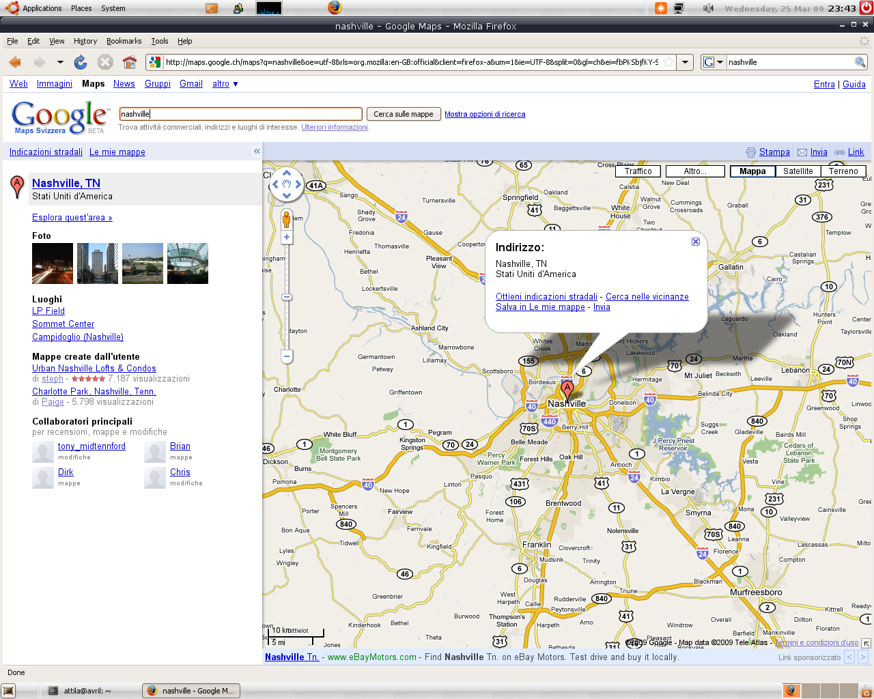874x699 pixels.
Task: Open the Bookmarks menu
Action: click(x=124, y=41)
